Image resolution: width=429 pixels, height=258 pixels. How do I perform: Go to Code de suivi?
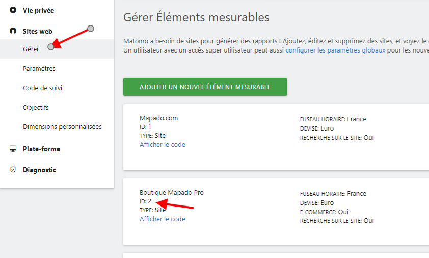click(43, 88)
